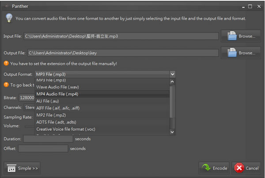Image resolution: width=265 pixels, height=178 pixels.
Task: Click the format list scroll up arrow
Action: [172, 82]
